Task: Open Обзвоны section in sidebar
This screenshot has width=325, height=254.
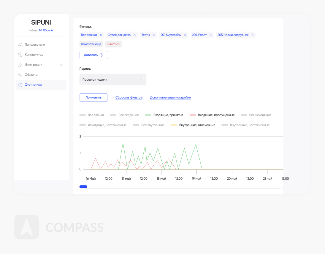Action: [31, 75]
